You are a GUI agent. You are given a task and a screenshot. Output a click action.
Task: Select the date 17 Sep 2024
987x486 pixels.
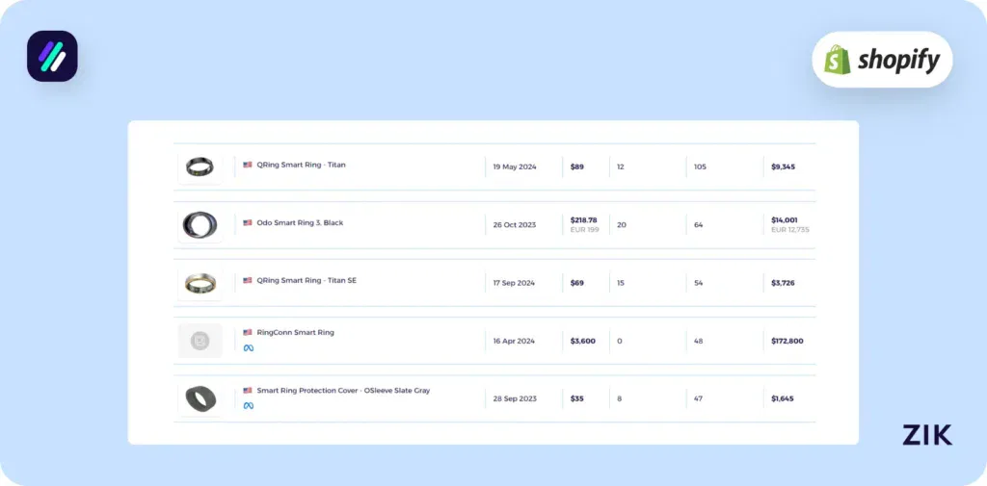click(x=514, y=283)
